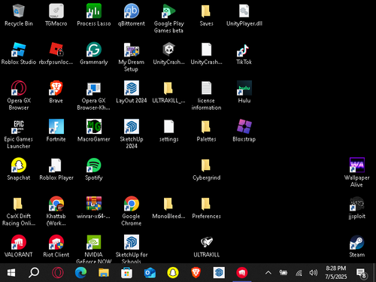The width and height of the screenshot is (376, 282).
Task: Select SketchUp for Schools icon
Action: [132, 242]
